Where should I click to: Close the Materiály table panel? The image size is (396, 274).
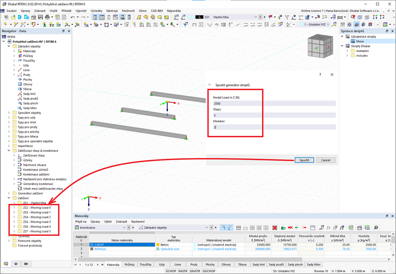[392, 216]
